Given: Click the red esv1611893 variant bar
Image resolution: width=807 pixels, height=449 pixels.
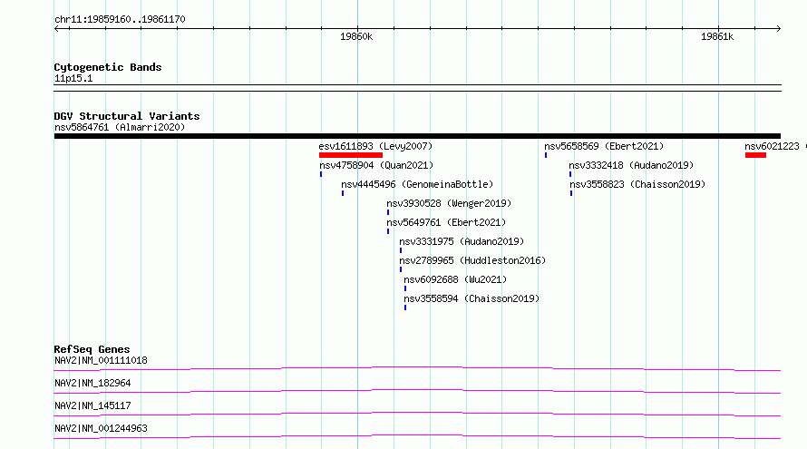Looking at the screenshot, I should tap(351, 155).
